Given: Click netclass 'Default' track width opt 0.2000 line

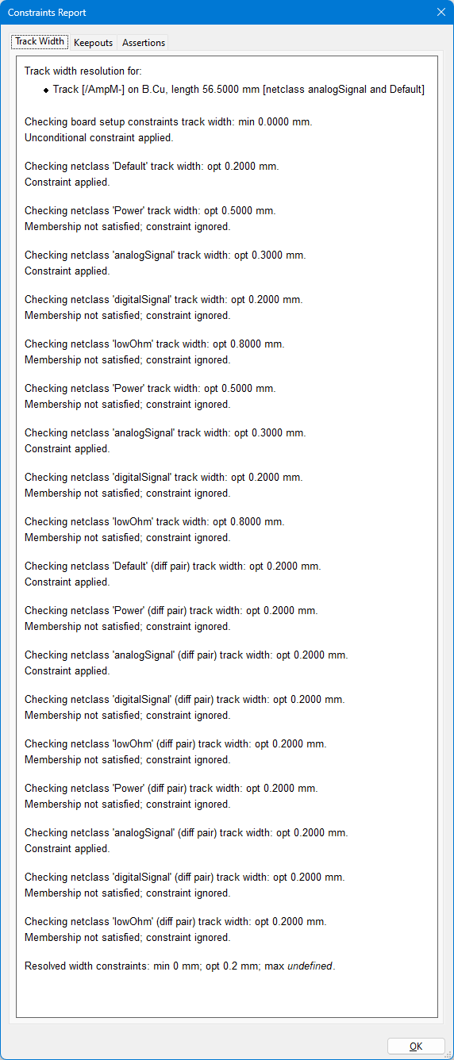Looking at the screenshot, I should tap(152, 167).
